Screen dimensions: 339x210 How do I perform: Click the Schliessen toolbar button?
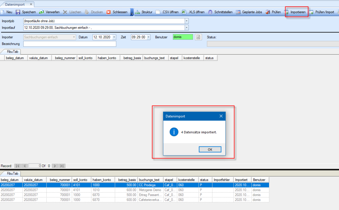coord(117,12)
